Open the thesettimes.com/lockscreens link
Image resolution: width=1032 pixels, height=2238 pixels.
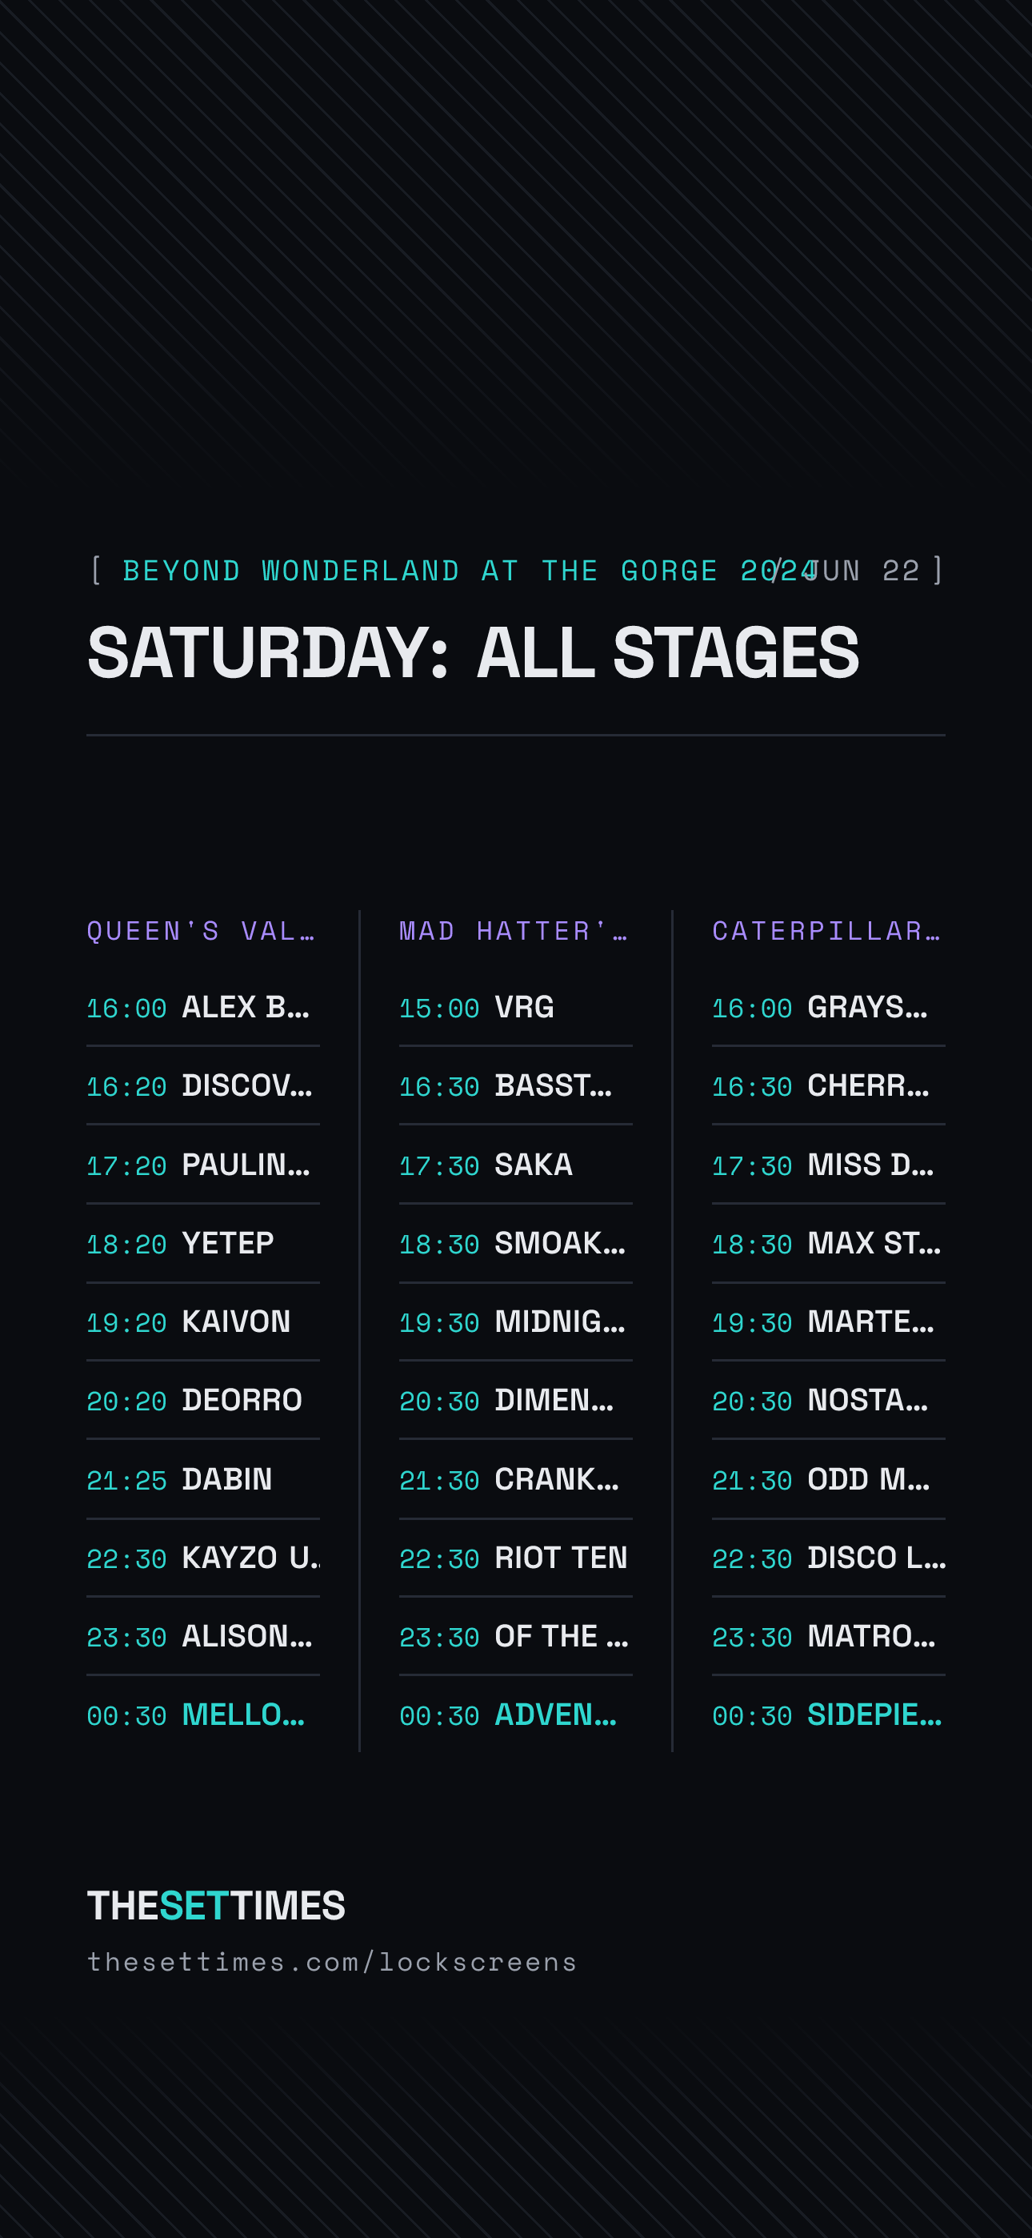click(332, 1962)
